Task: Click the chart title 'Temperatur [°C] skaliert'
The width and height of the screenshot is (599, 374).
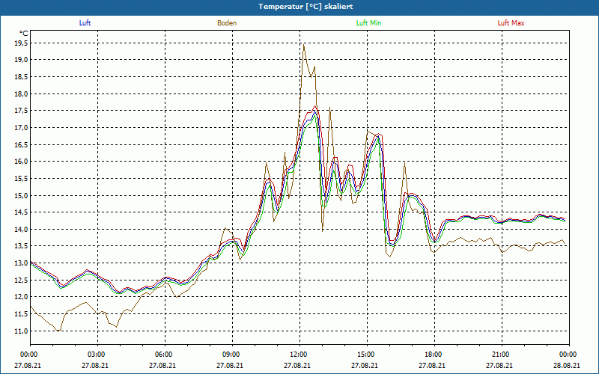Action: coord(305,7)
